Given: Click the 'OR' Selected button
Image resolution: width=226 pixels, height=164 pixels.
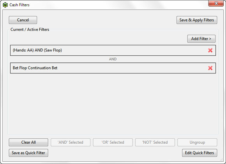Looking at the screenshot, I should (113, 142).
